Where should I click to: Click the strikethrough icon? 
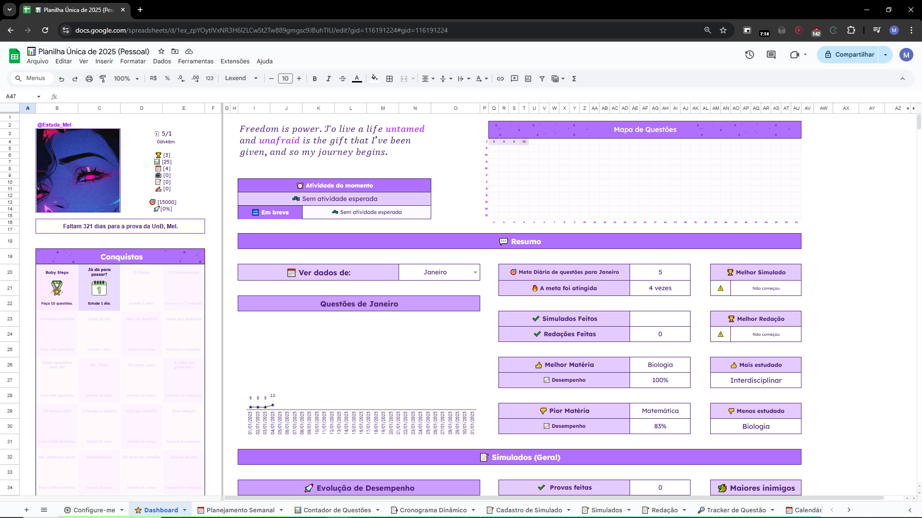point(342,79)
